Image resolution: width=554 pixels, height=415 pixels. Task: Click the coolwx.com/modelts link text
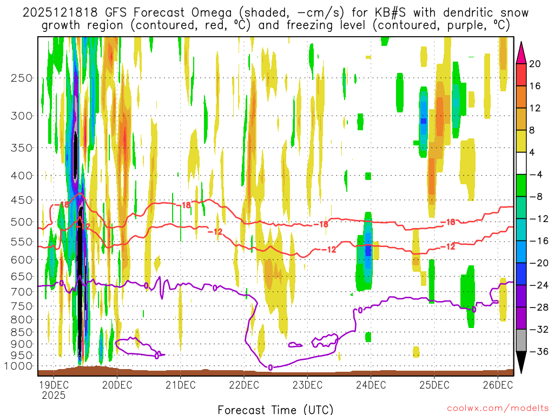click(x=498, y=409)
